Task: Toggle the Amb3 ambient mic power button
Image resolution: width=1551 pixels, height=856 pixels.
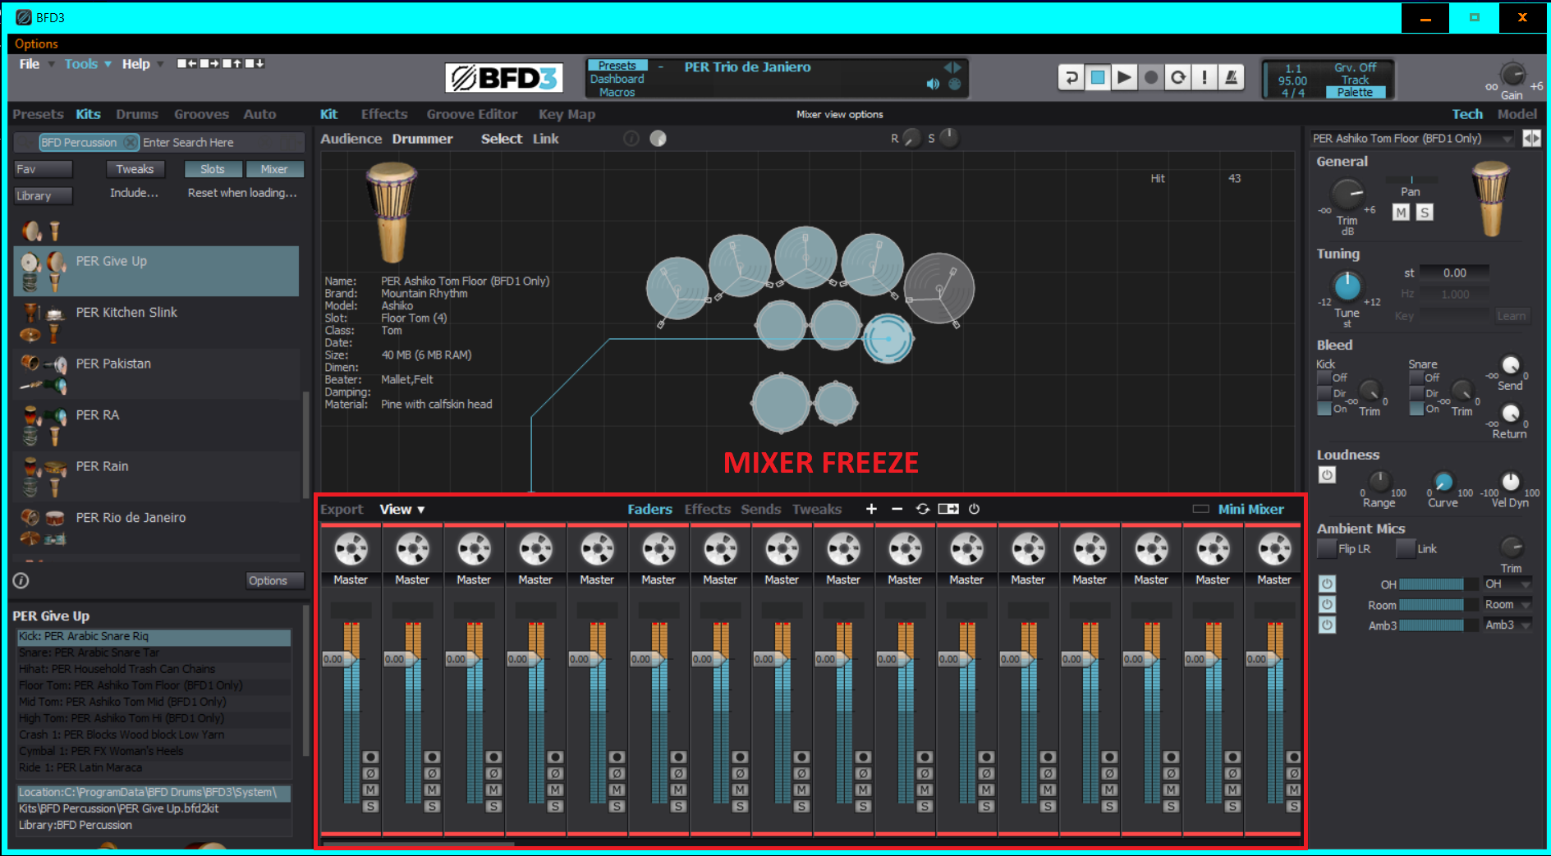Action: click(1327, 625)
